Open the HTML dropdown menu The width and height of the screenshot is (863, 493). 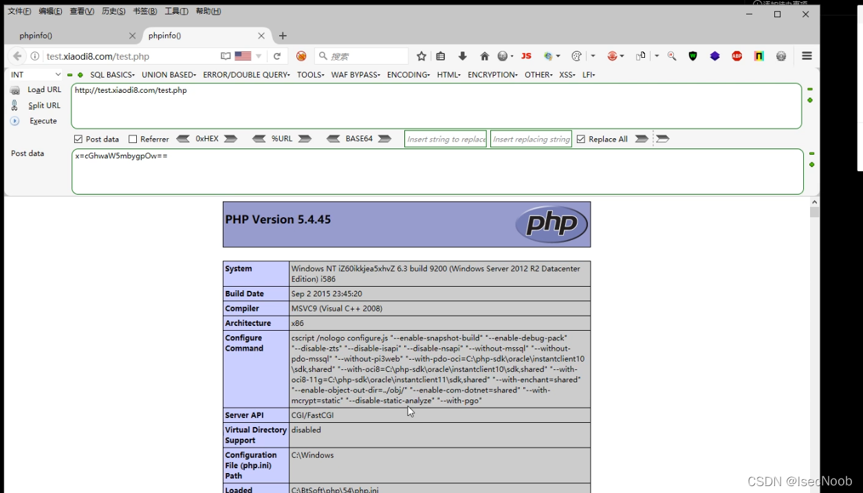click(449, 74)
